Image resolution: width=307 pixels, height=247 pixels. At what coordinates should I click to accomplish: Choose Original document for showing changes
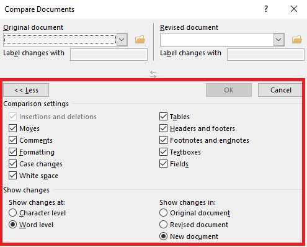[x=163, y=213]
